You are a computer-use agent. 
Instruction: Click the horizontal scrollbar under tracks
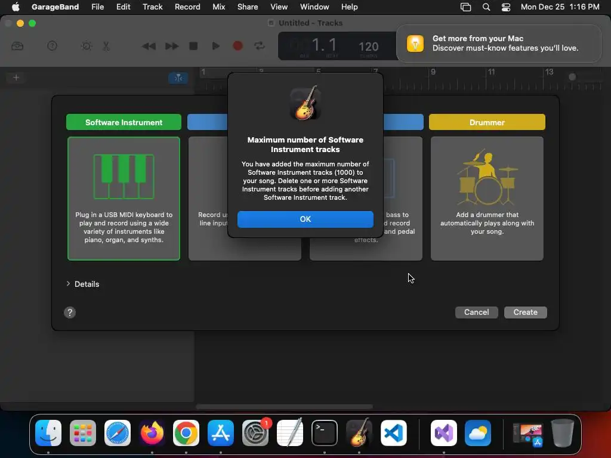coord(285,407)
